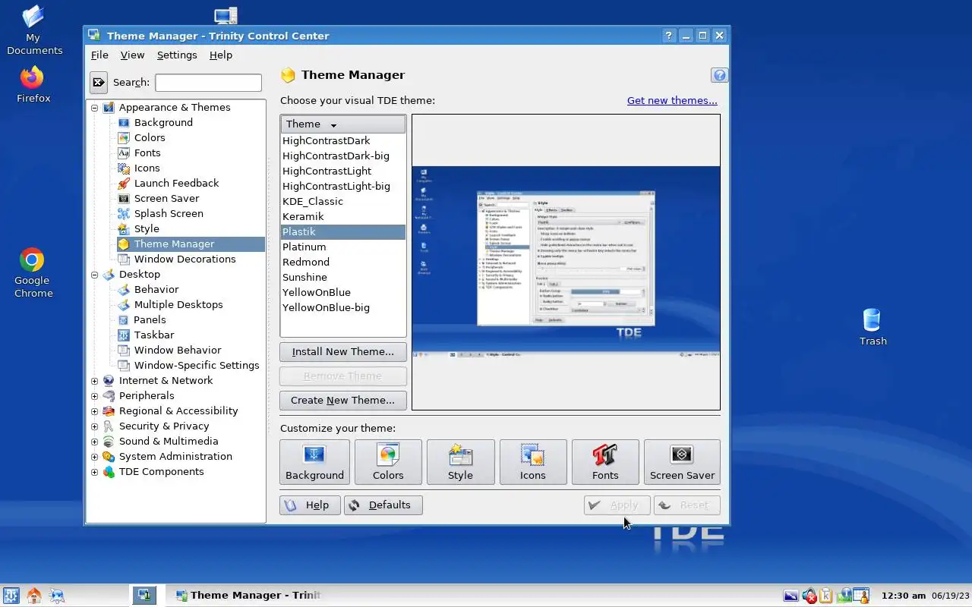This screenshot has width=972, height=607.
Task: Expand Sound & Multimedia branch
Action: click(x=94, y=442)
